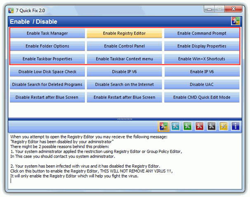Switch to the red tools category icon
250x197 pixels.
199,126
